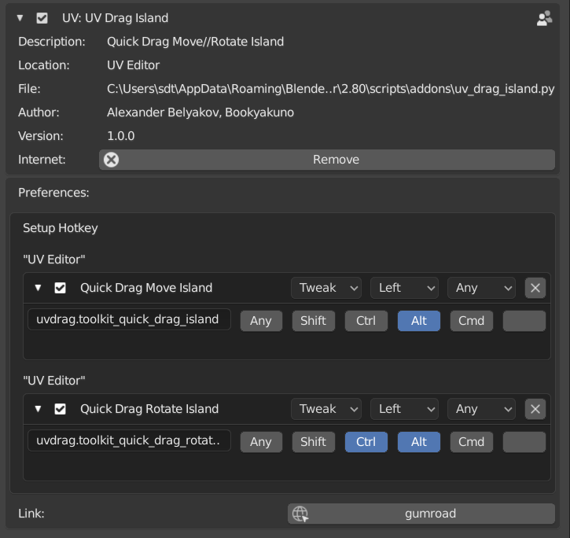
Task: Collapse the UV Drag Island addon panel
Action: tap(20, 18)
